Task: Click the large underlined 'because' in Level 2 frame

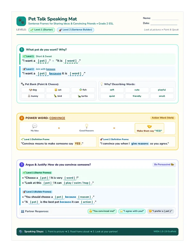Action: [x=55, y=74]
